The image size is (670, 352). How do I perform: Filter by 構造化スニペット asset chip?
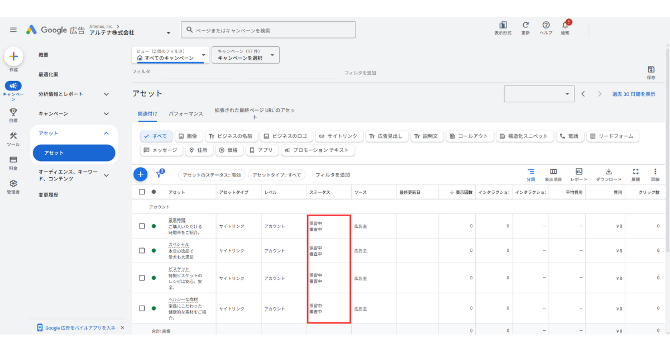(x=525, y=136)
